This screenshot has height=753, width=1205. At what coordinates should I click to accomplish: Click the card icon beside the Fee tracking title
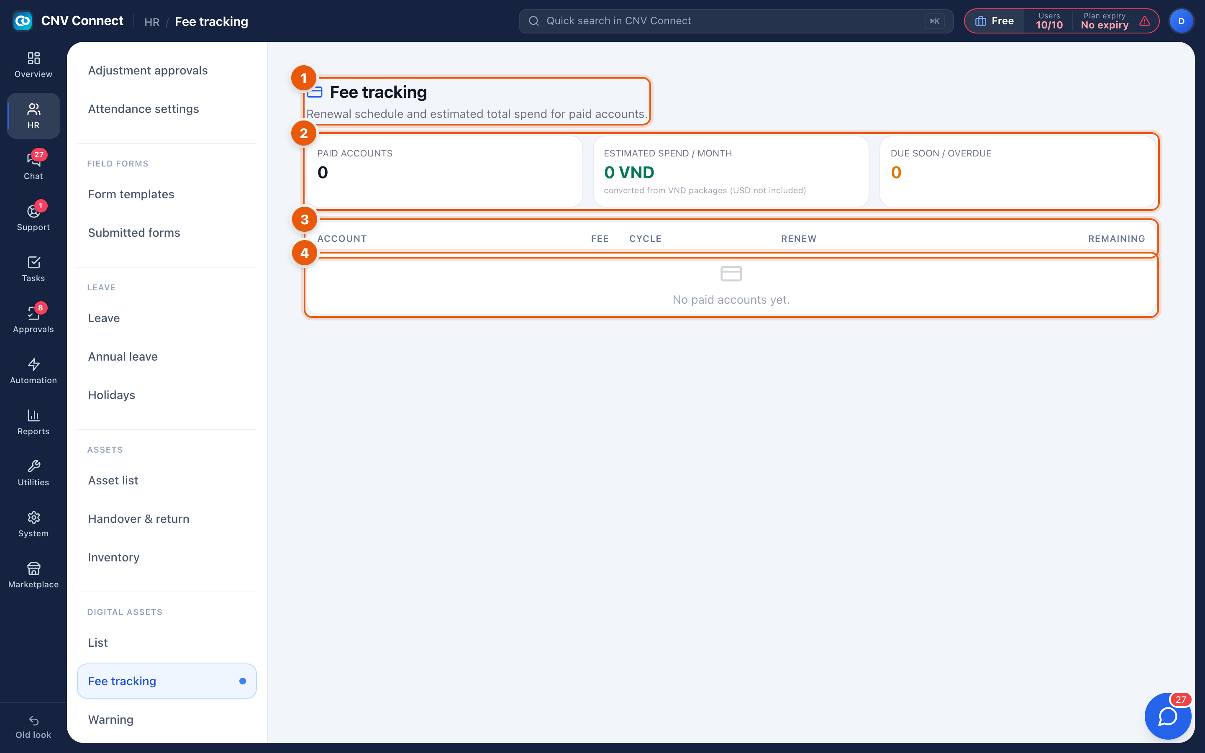(x=315, y=92)
